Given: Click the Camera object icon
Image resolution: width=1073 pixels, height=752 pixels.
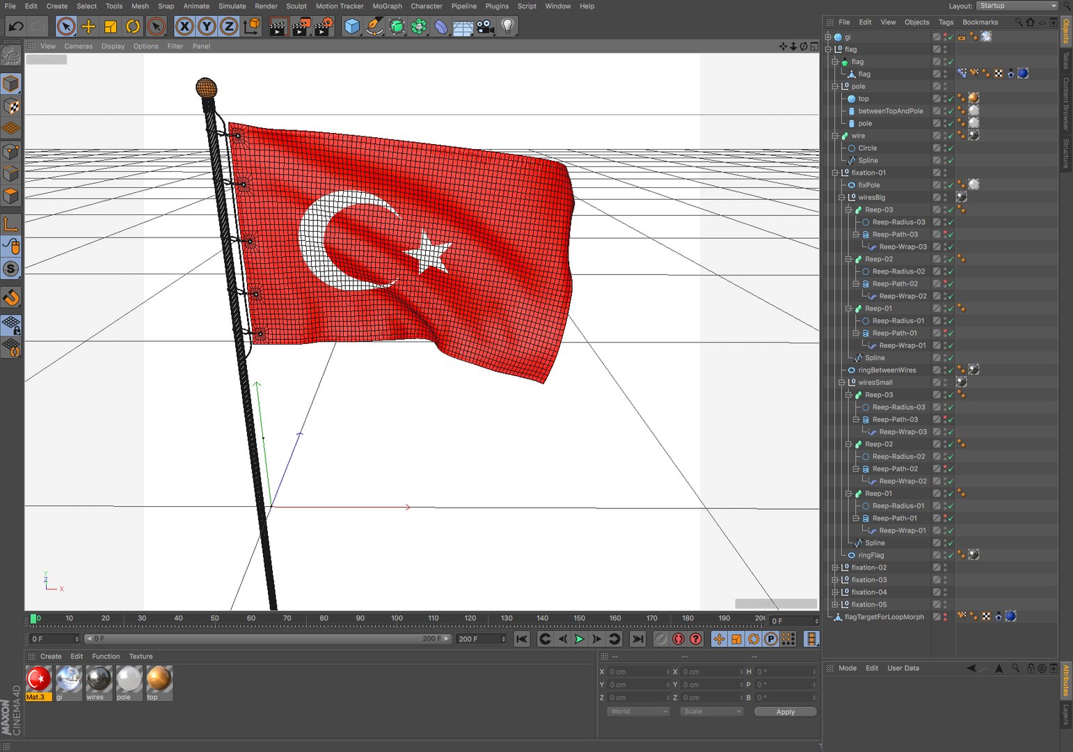Looking at the screenshot, I should (486, 26).
